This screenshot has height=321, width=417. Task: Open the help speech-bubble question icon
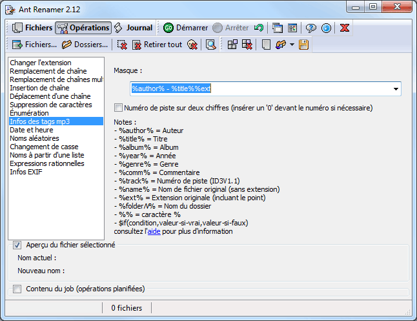point(311,28)
